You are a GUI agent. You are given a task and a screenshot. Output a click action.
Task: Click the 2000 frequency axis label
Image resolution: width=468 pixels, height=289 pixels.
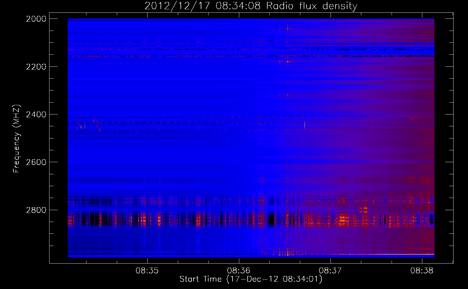[x=36, y=19]
